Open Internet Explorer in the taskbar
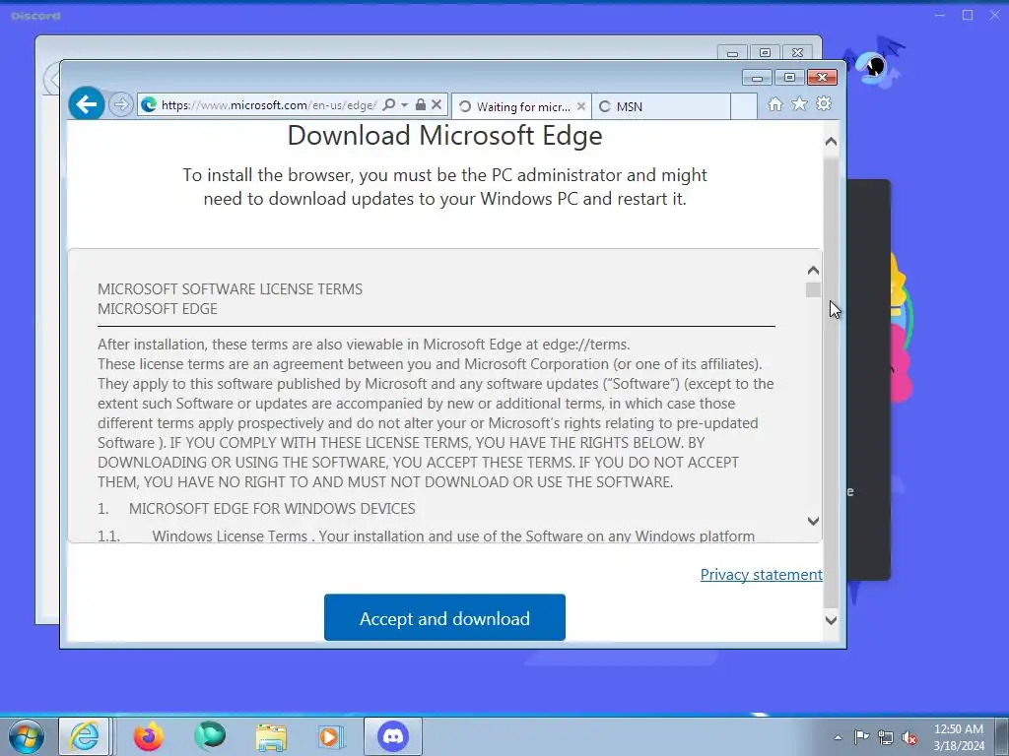Image resolution: width=1009 pixels, height=756 pixels. (85, 736)
